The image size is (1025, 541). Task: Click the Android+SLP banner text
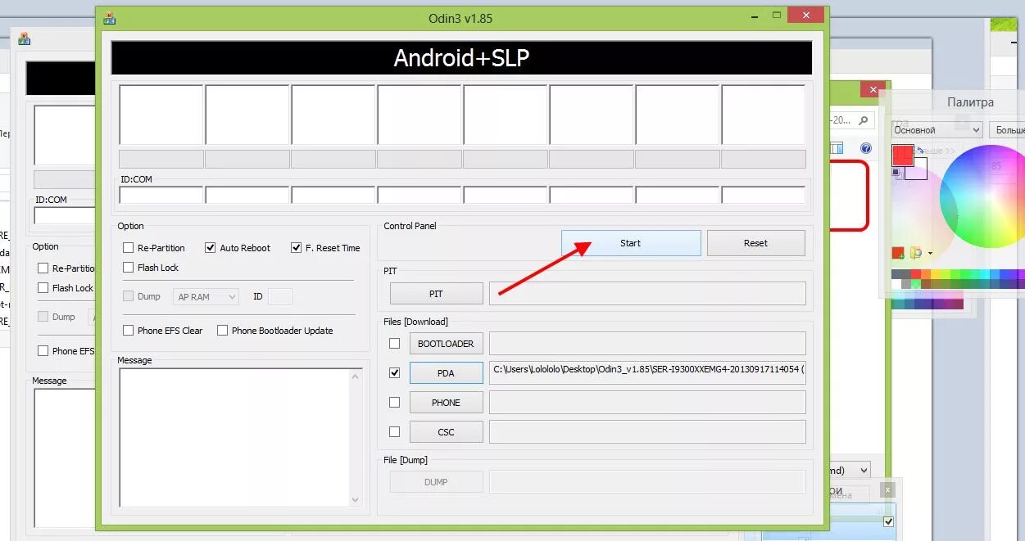461,58
